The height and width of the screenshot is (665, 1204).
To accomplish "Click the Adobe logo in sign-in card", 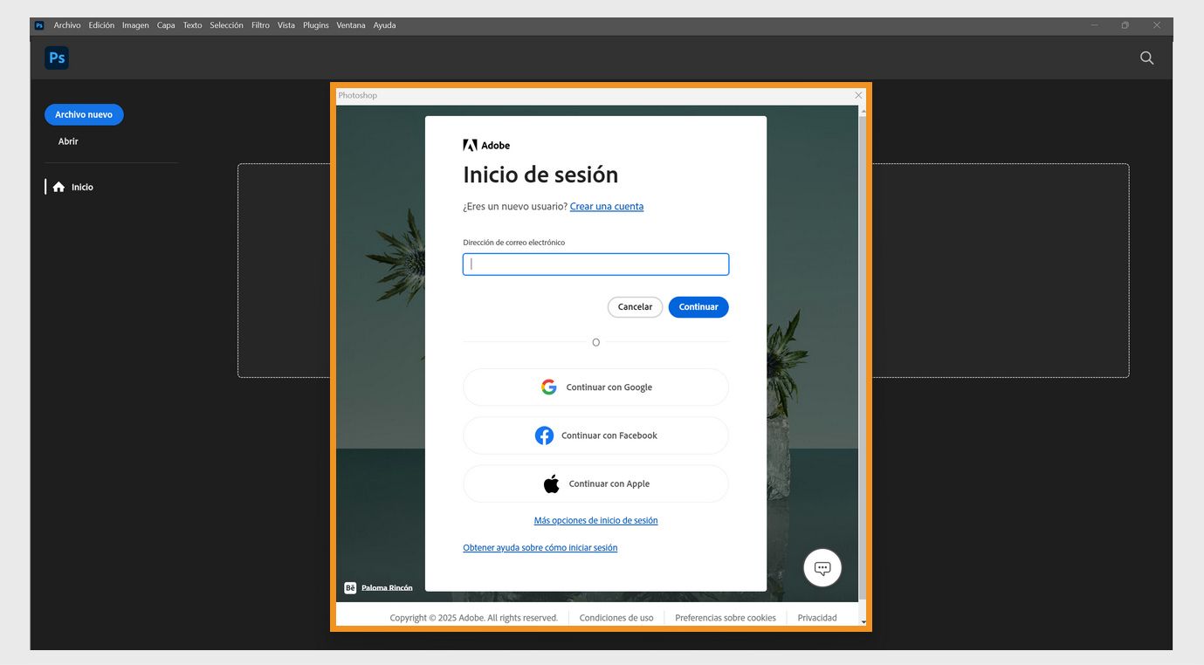I will [x=486, y=145].
